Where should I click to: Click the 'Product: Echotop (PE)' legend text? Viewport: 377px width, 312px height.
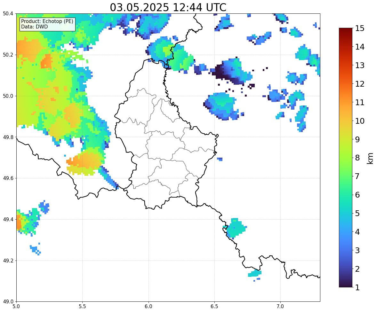(x=47, y=21)
